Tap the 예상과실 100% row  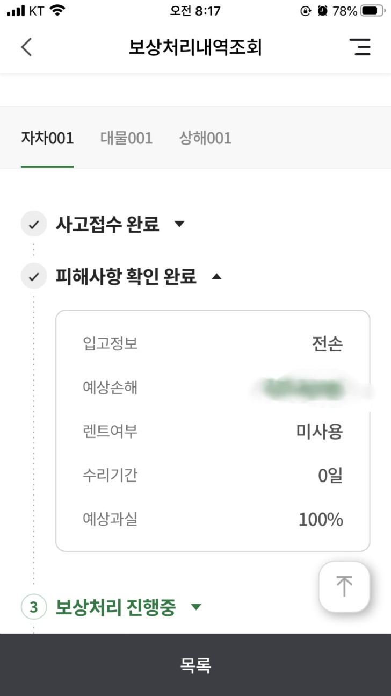[213, 520]
